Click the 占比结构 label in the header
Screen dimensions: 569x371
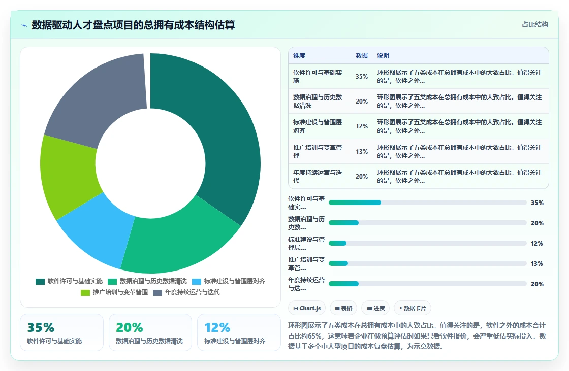(535, 25)
